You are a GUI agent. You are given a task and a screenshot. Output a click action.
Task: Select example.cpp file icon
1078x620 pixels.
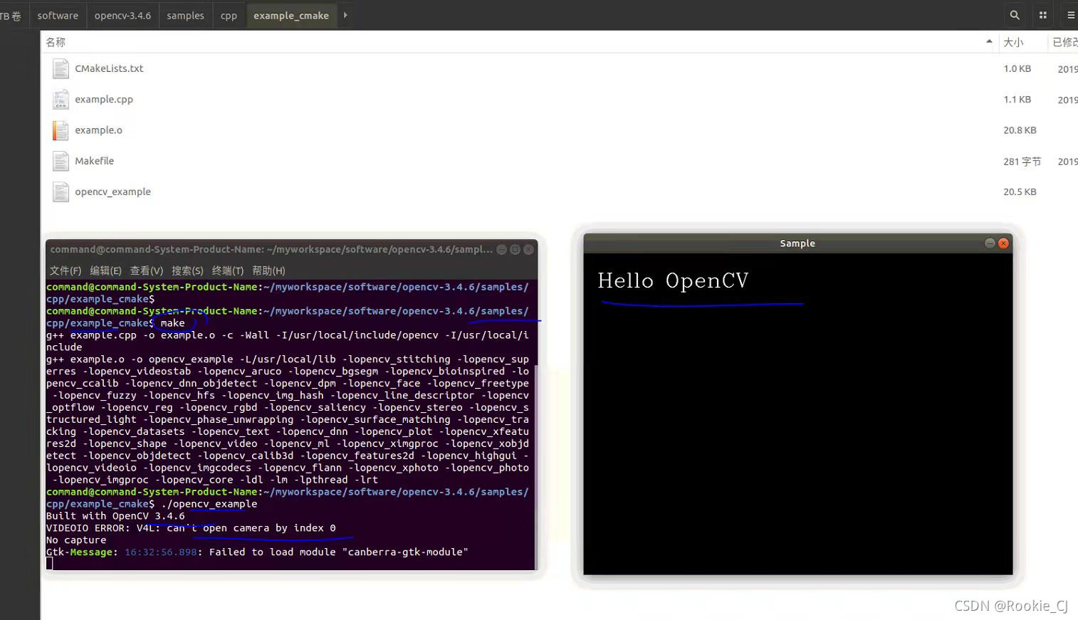click(61, 99)
